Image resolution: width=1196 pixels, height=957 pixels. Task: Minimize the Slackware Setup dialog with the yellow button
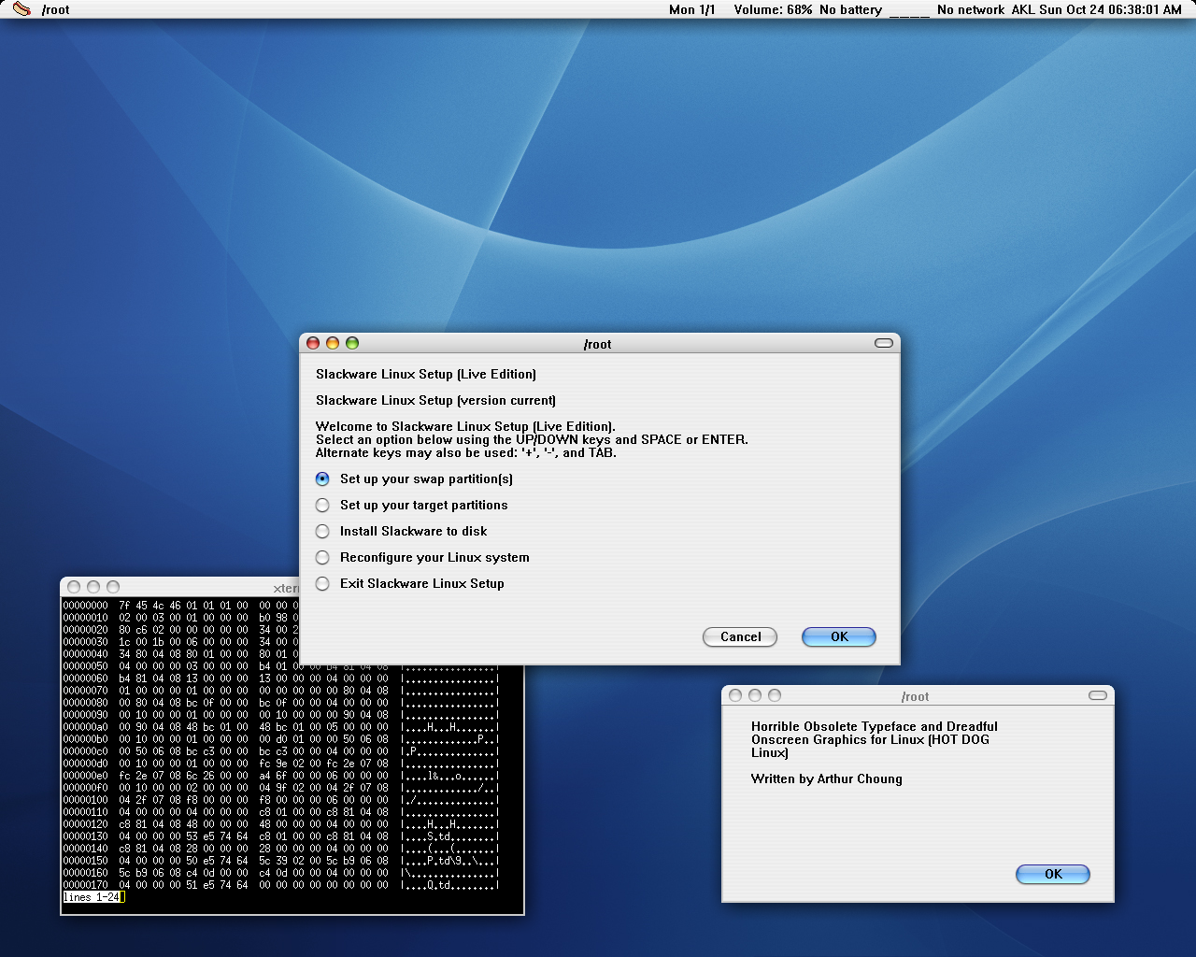point(333,343)
